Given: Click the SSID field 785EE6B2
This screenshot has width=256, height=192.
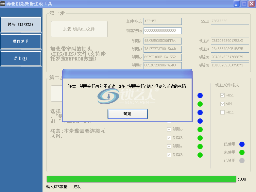Looking at the screenshot, I should tap(230, 21).
